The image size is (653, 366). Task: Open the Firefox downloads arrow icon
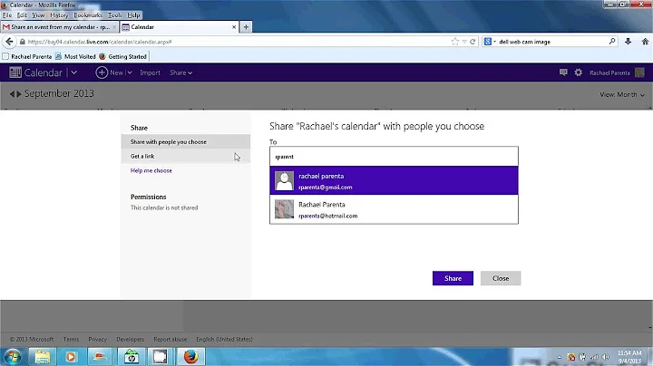628,41
